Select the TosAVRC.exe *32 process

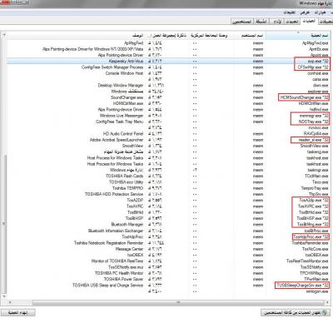(x=313, y=206)
